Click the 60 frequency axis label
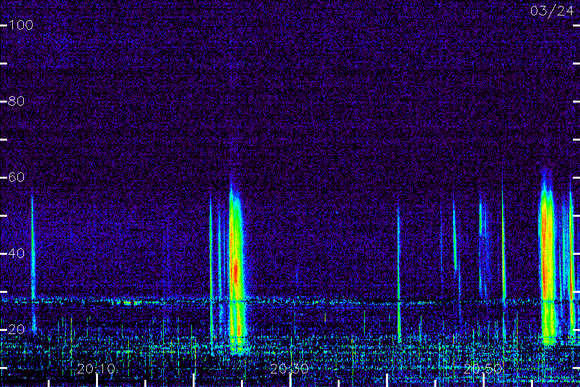The width and height of the screenshot is (580, 387). [x=16, y=177]
